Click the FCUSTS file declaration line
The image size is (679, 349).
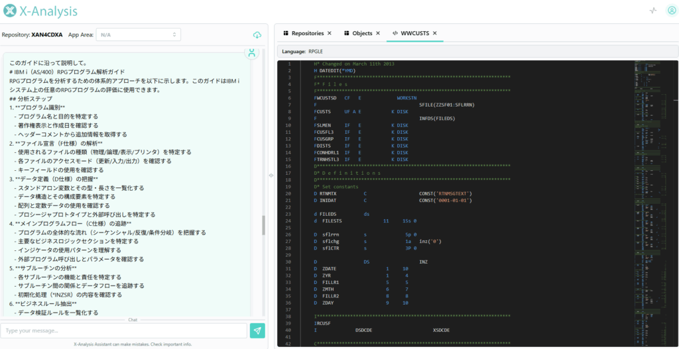click(361, 111)
